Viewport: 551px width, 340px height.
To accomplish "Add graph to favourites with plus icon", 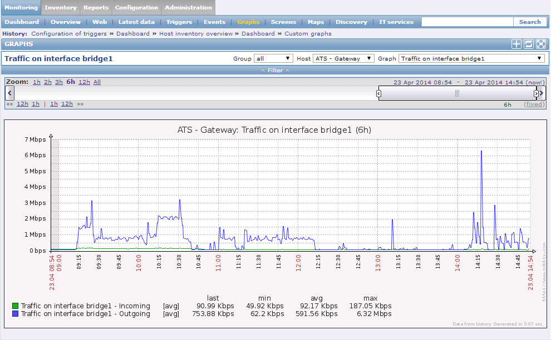I will point(516,44).
